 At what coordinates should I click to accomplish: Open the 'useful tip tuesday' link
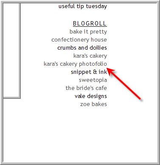click(83, 6)
